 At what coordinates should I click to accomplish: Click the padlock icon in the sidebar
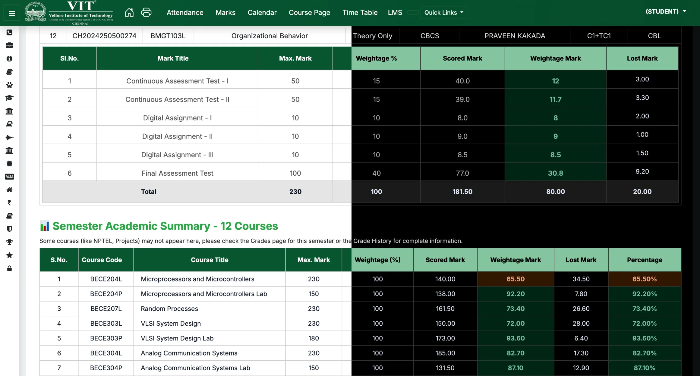tap(9, 268)
